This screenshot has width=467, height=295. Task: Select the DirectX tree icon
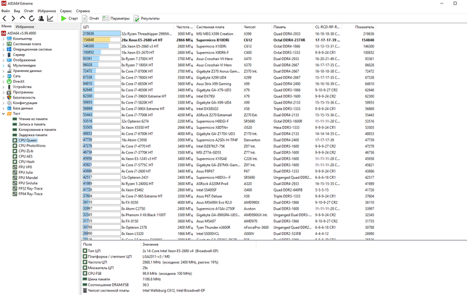(x=9, y=81)
